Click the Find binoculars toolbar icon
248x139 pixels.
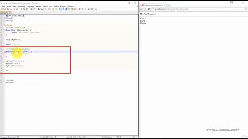[38, 9]
